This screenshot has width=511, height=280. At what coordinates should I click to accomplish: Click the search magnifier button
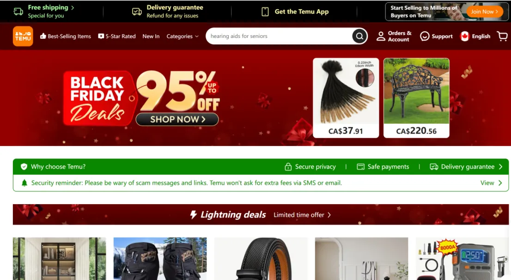point(359,36)
